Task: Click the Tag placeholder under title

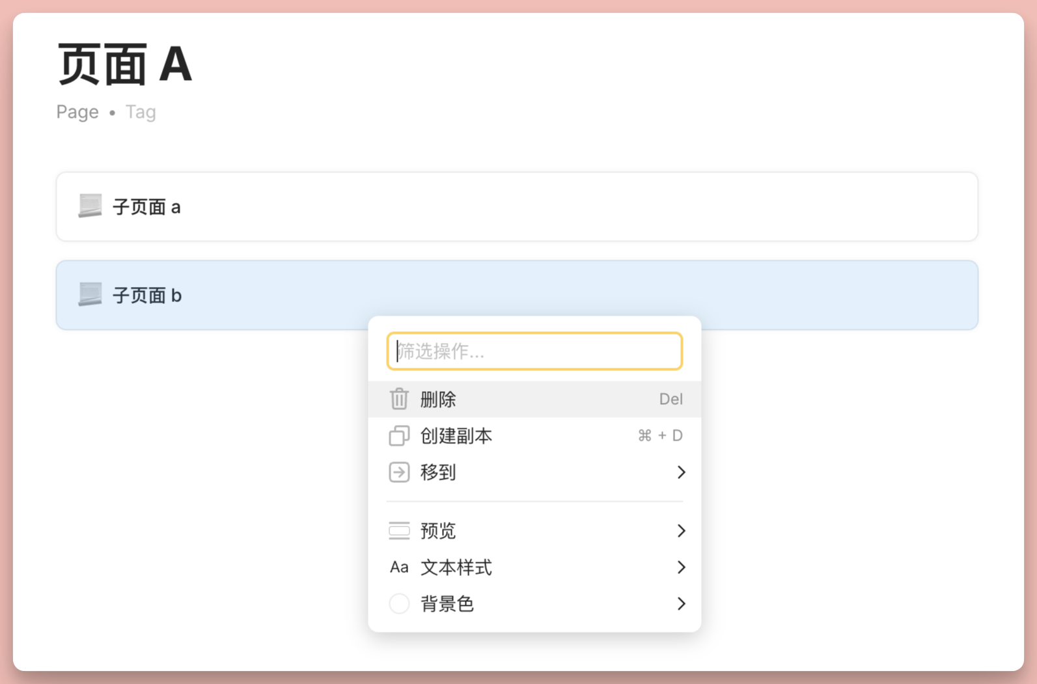Action: pyautogui.click(x=141, y=112)
